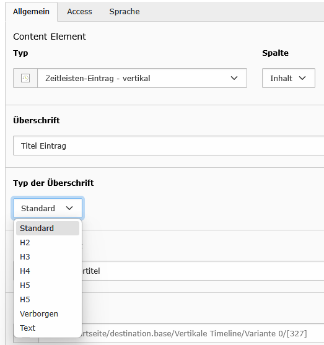Click the Typ der Überschrift field label
Viewport: 324px width, 345px height.
click(x=53, y=183)
